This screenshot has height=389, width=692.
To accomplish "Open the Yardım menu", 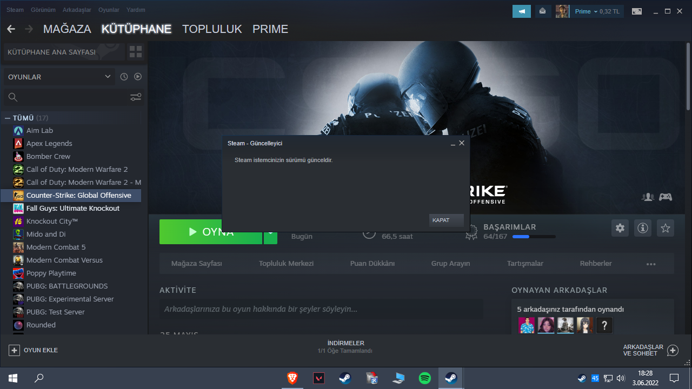I will point(136,10).
